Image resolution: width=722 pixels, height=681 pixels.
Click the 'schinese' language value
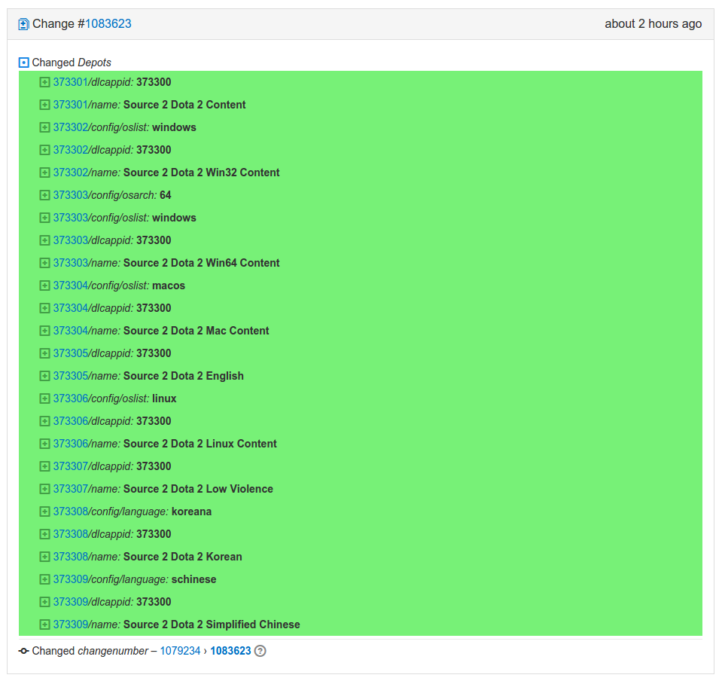point(193,579)
